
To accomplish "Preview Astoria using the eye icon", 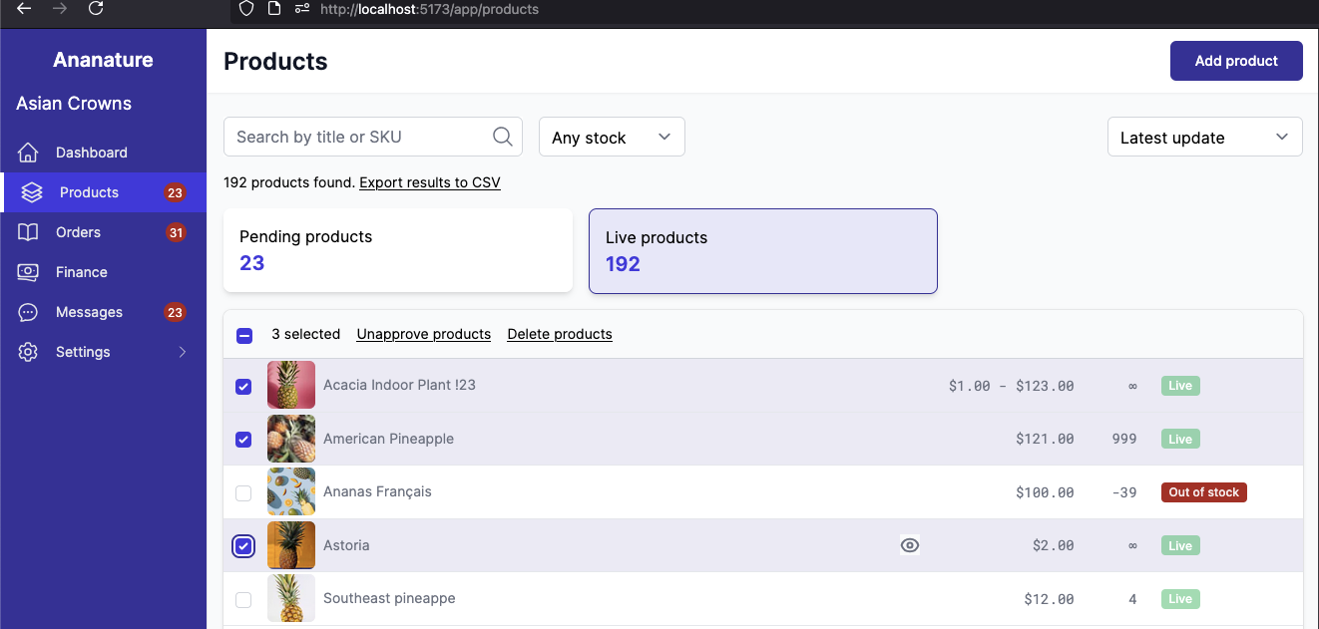I will tap(909, 545).
